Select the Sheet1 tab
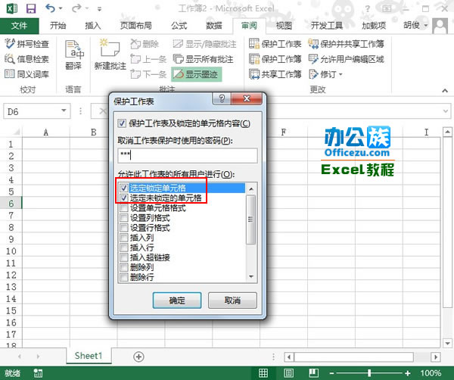Screen dimensions: 454x380 (x=89, y=356)
